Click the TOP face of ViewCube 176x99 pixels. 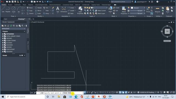point(167,31)
